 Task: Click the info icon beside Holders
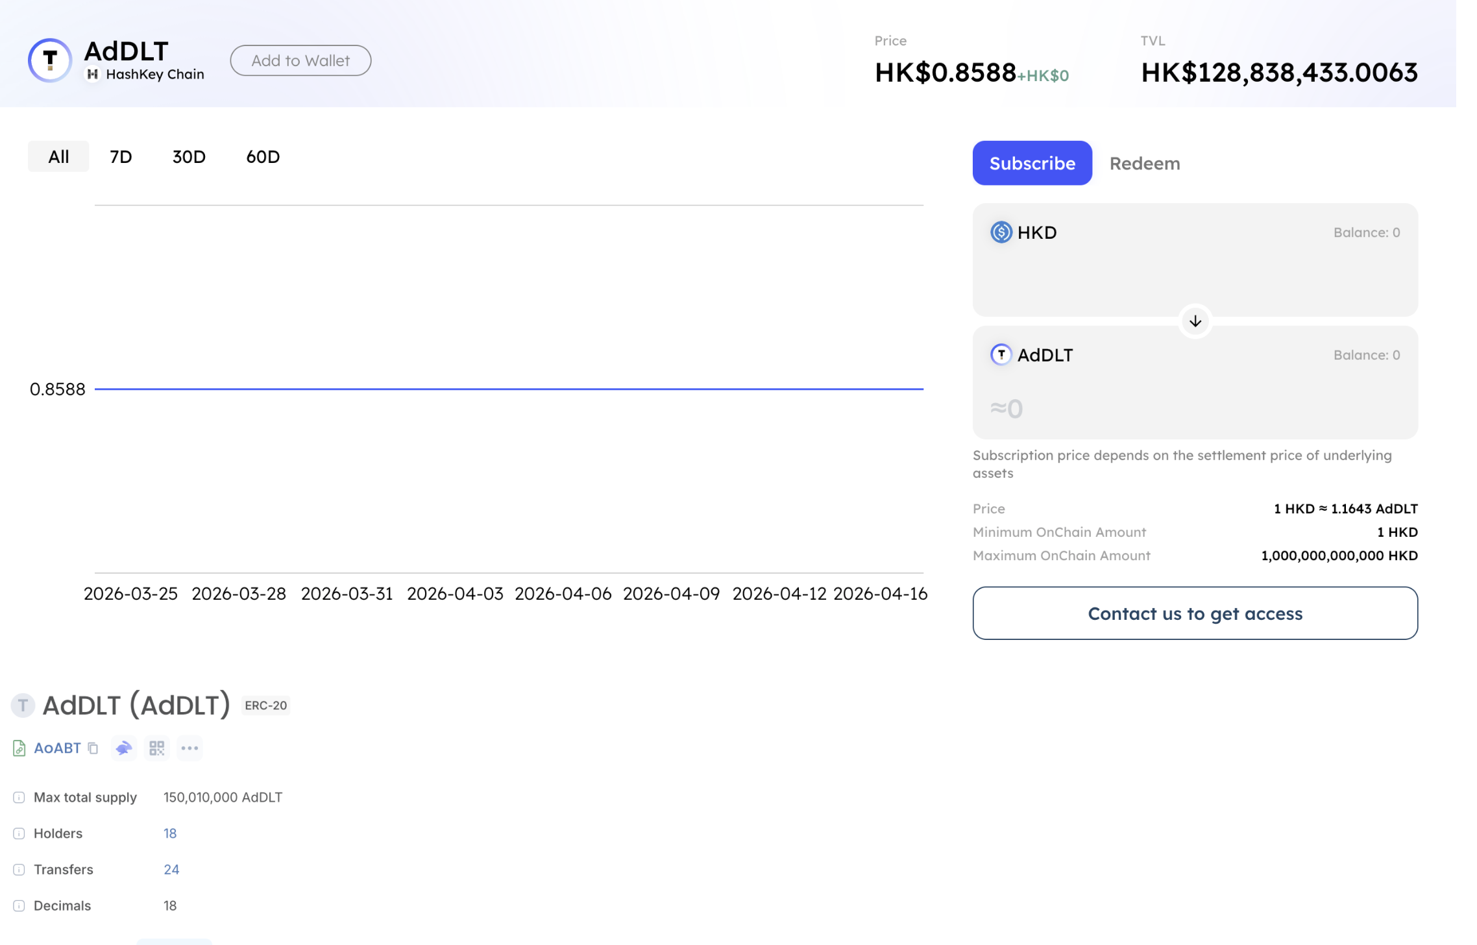coord(19,833)
